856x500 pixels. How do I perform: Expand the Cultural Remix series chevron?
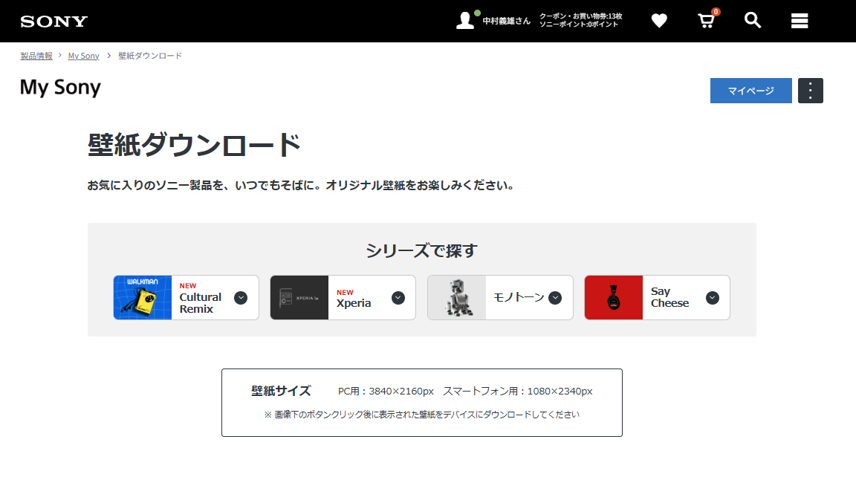click(x=241, y=297)
